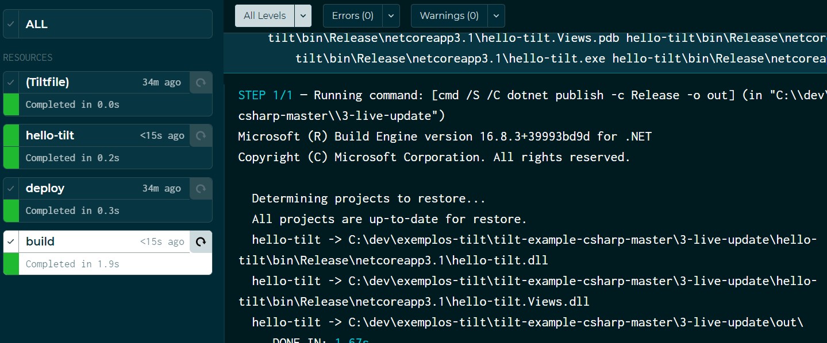Click the refresh icon beside hello-tilt
The height and width of the screenshot is (343, 827).
pos(201,136)
